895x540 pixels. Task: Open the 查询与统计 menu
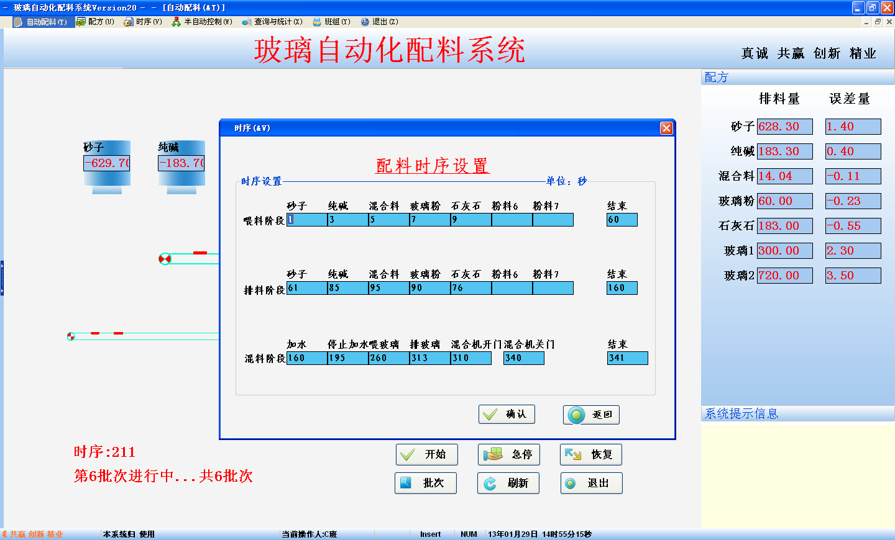click(272, 22)
